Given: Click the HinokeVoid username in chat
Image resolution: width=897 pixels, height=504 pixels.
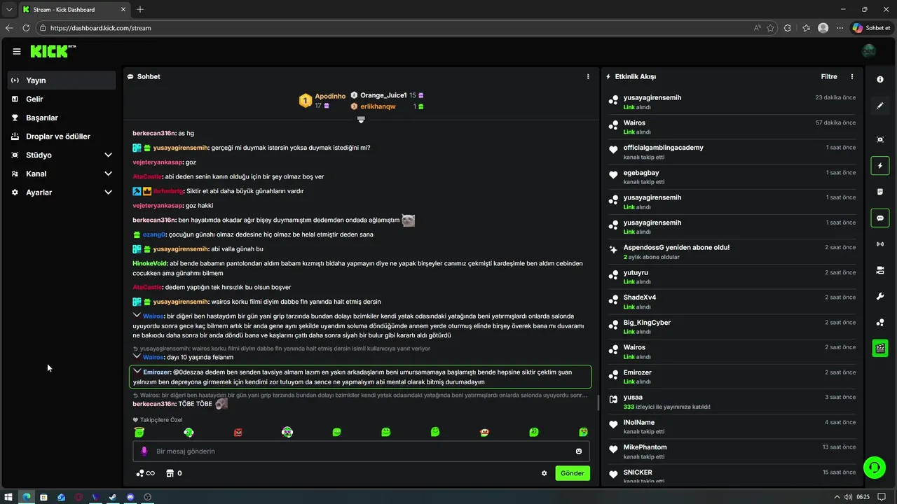Looking at the screenshot, I should tap(150, 263).
